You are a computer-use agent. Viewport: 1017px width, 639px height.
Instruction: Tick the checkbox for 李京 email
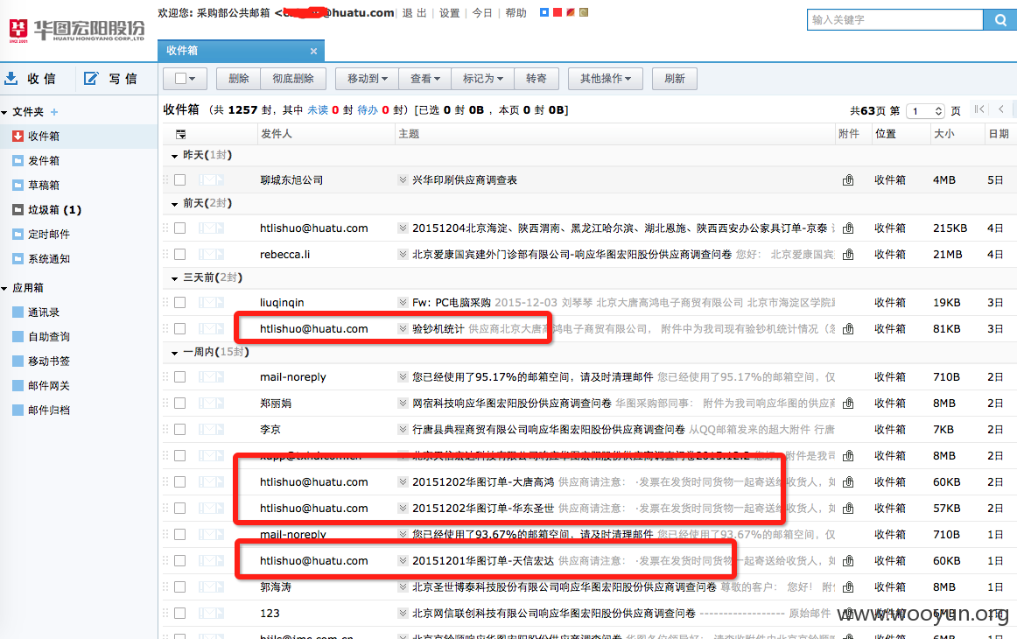point(180,430)
